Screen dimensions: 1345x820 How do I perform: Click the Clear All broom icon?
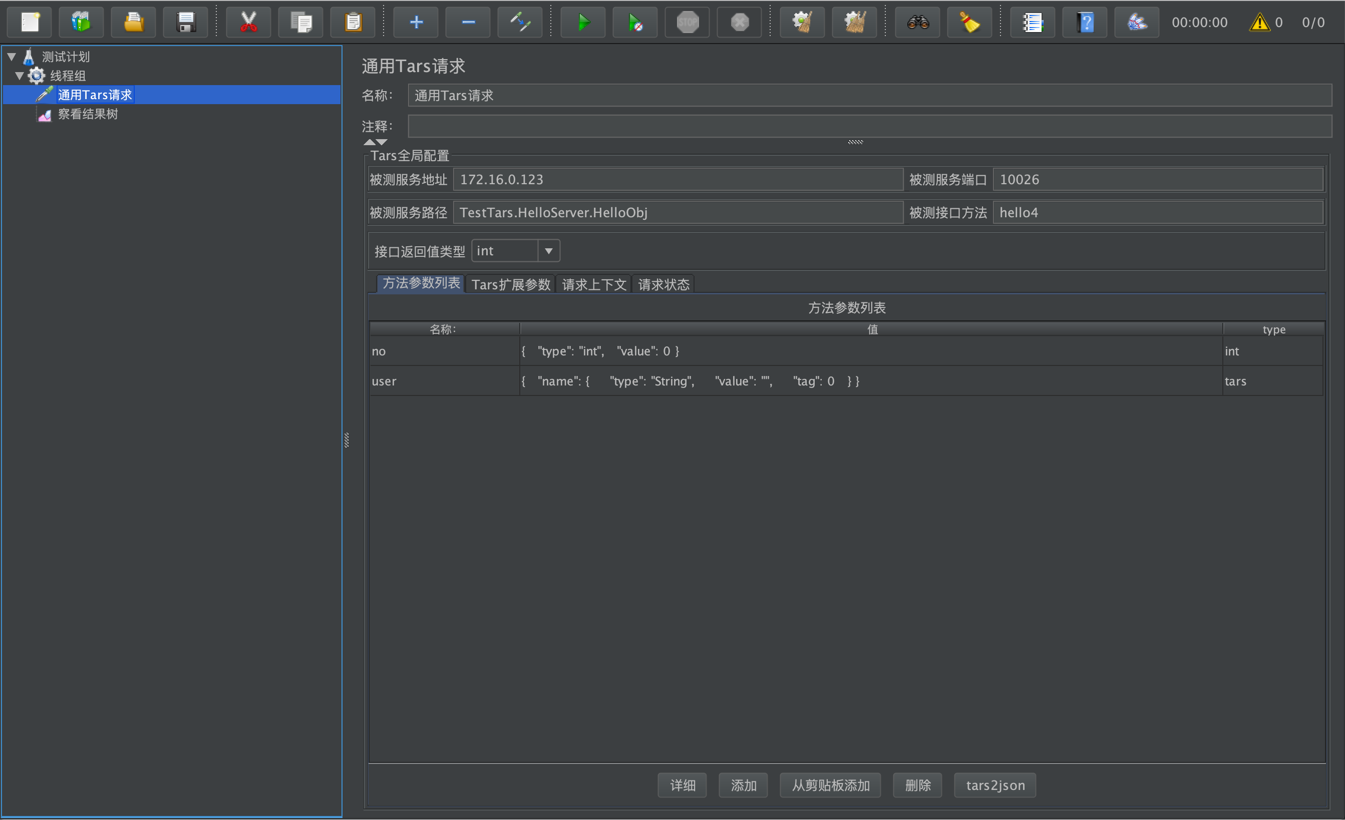click(854, 23)
